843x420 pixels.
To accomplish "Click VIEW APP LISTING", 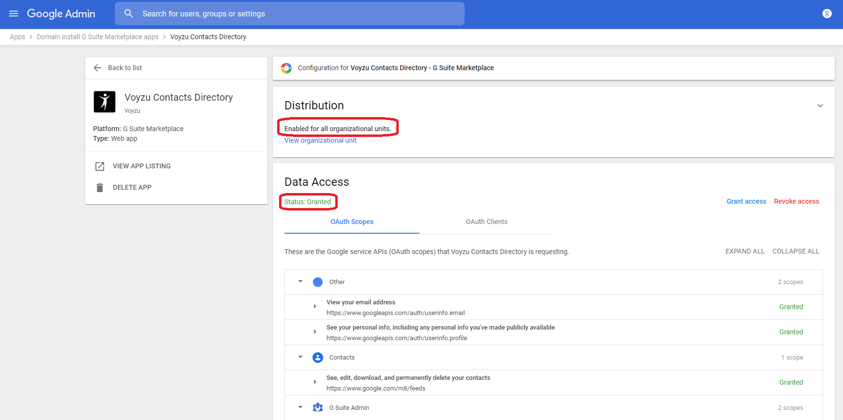I will tap(141, 166).
